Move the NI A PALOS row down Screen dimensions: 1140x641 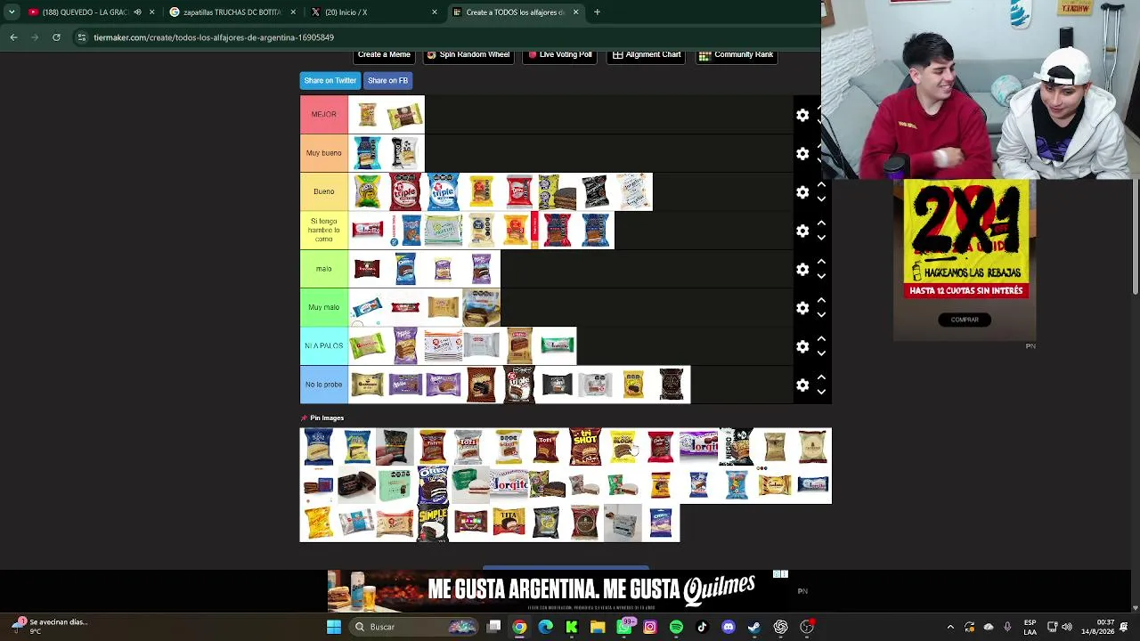[821, 353]
